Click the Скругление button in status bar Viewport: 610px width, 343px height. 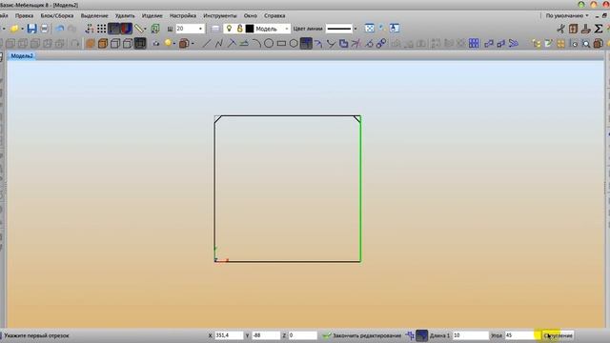pyautogui.click(x=558, y=335)
